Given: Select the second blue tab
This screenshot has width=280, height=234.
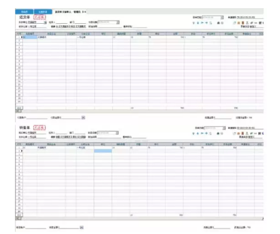Looking at the screenshot, I should pyautogui.click(x=43, y=12).
